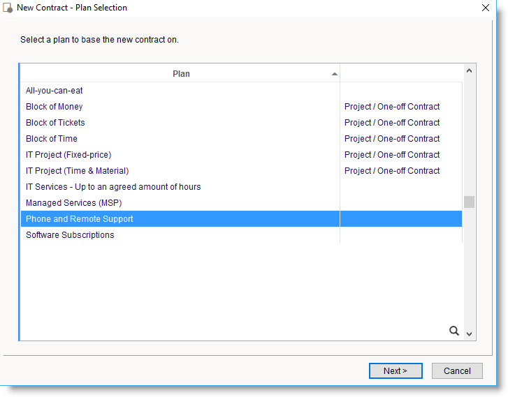Viewport: 508px width, 397px height.
Task: Select the Block of Time plan
Action: pos(52,139)
